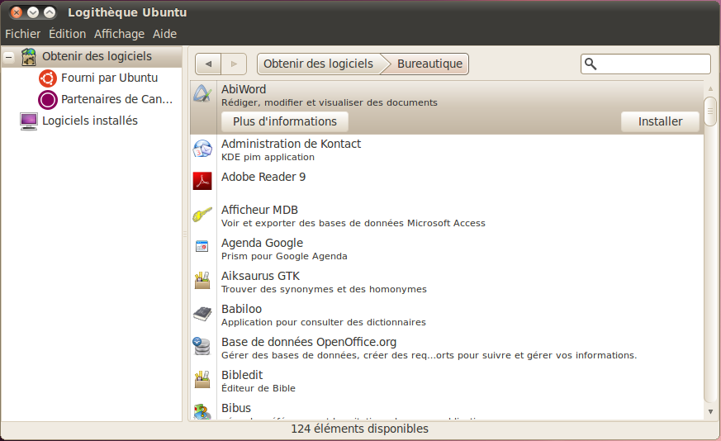Click the Babiloo dictionary book icon
721x441 pixels.
pyautogui.click(x=202, y=314)
